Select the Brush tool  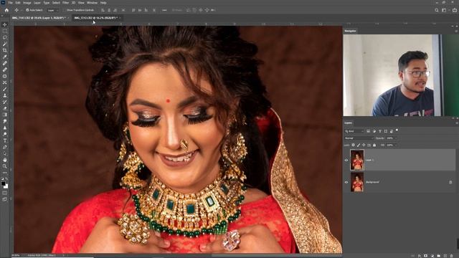point(5,89)
